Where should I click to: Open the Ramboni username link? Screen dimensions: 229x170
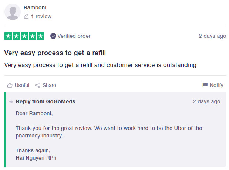35,7
